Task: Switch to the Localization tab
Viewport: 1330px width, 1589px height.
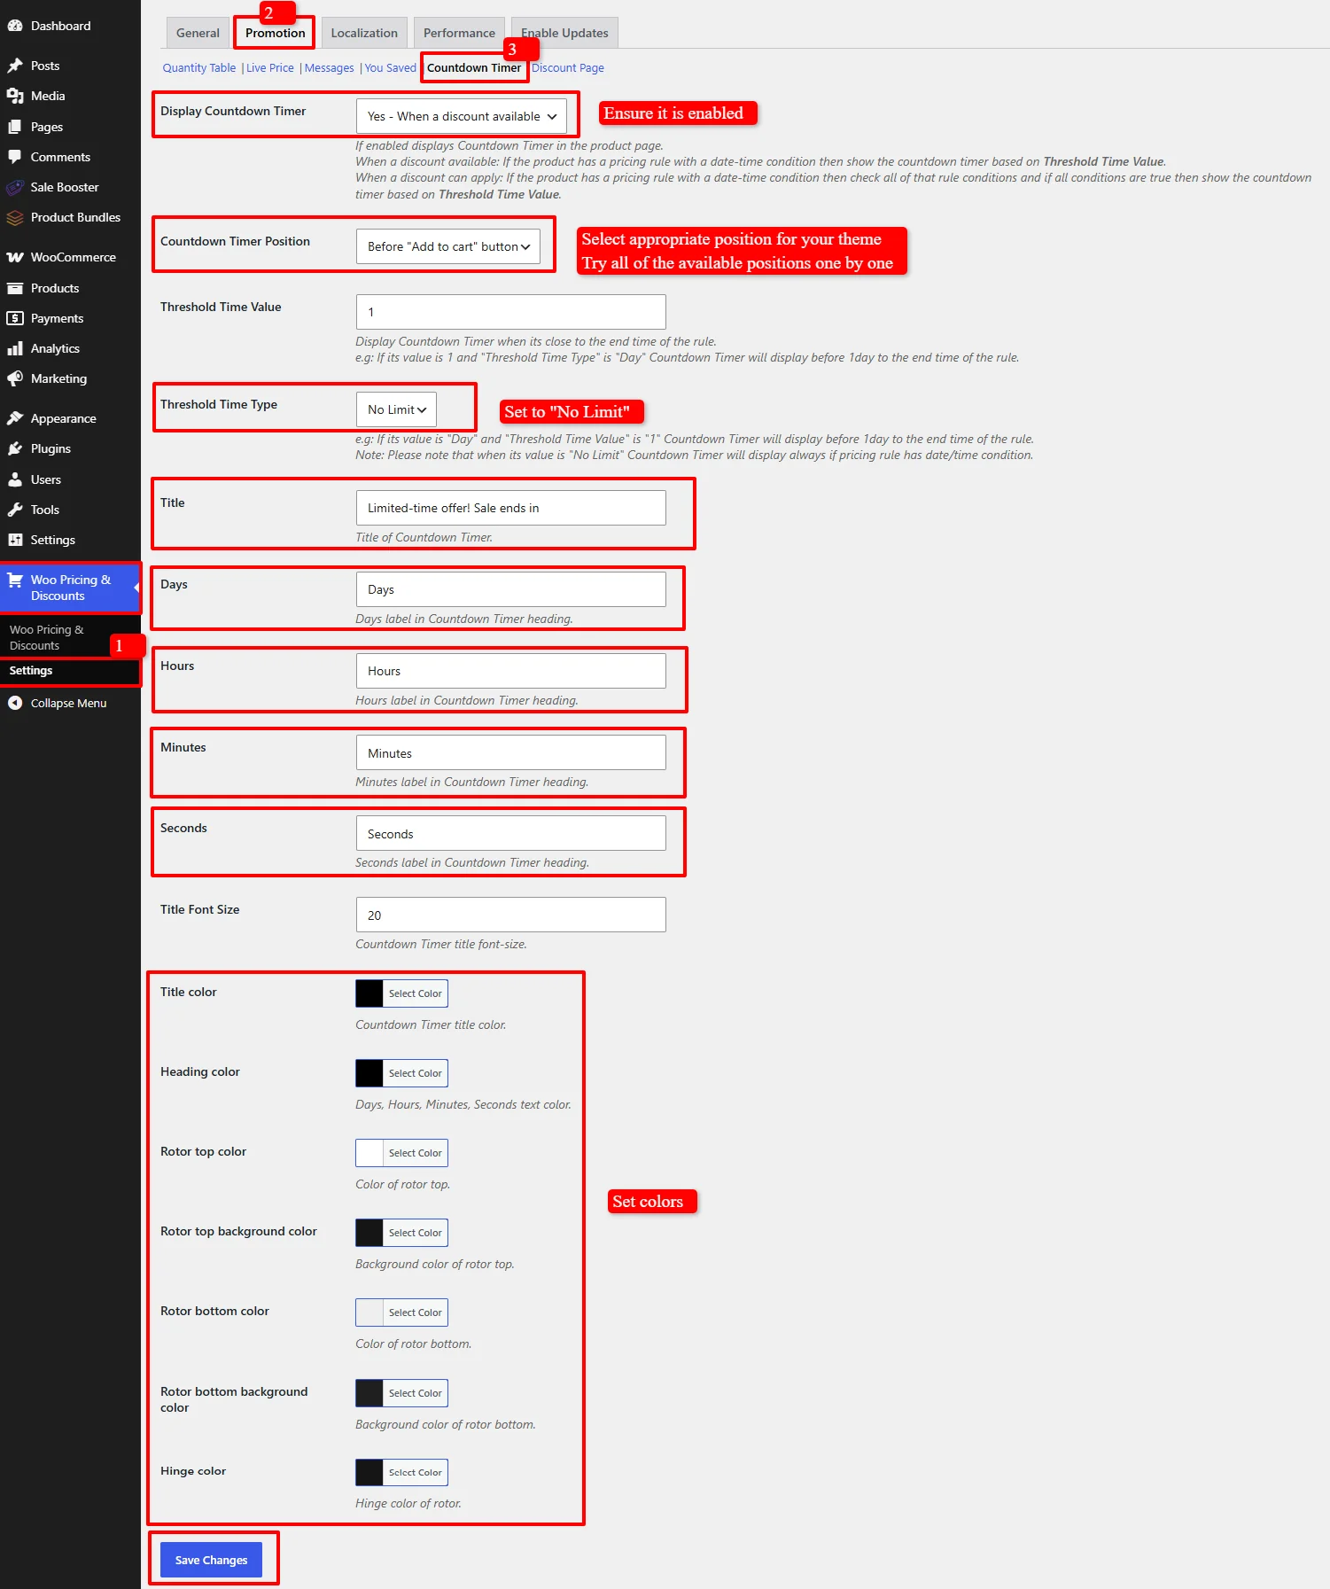Action: (x=364, y=33)
